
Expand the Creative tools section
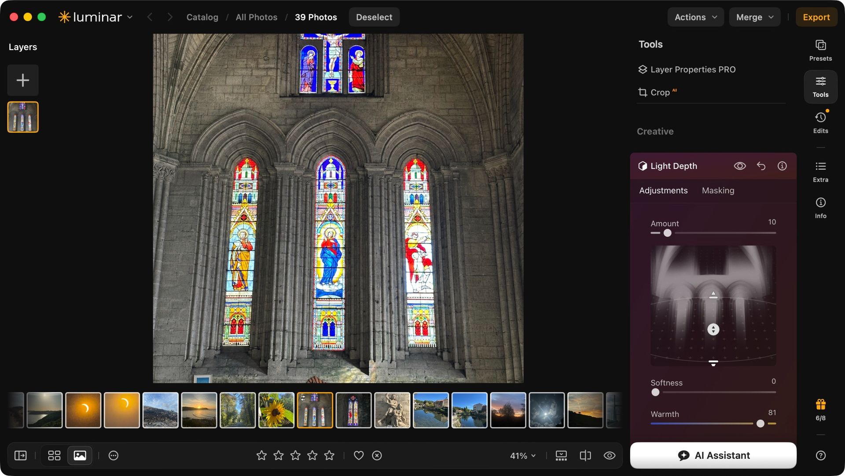tap(655, 131)
